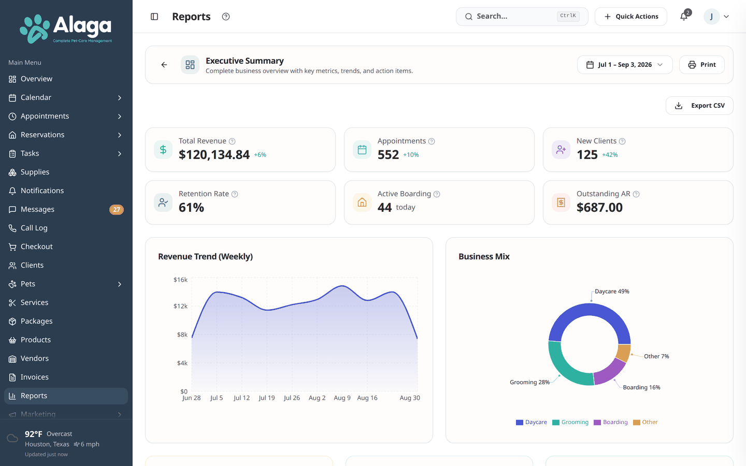This screenshot has height=466, width=746.
Task: Click the New Clients info icon
Action: point(622,141)
